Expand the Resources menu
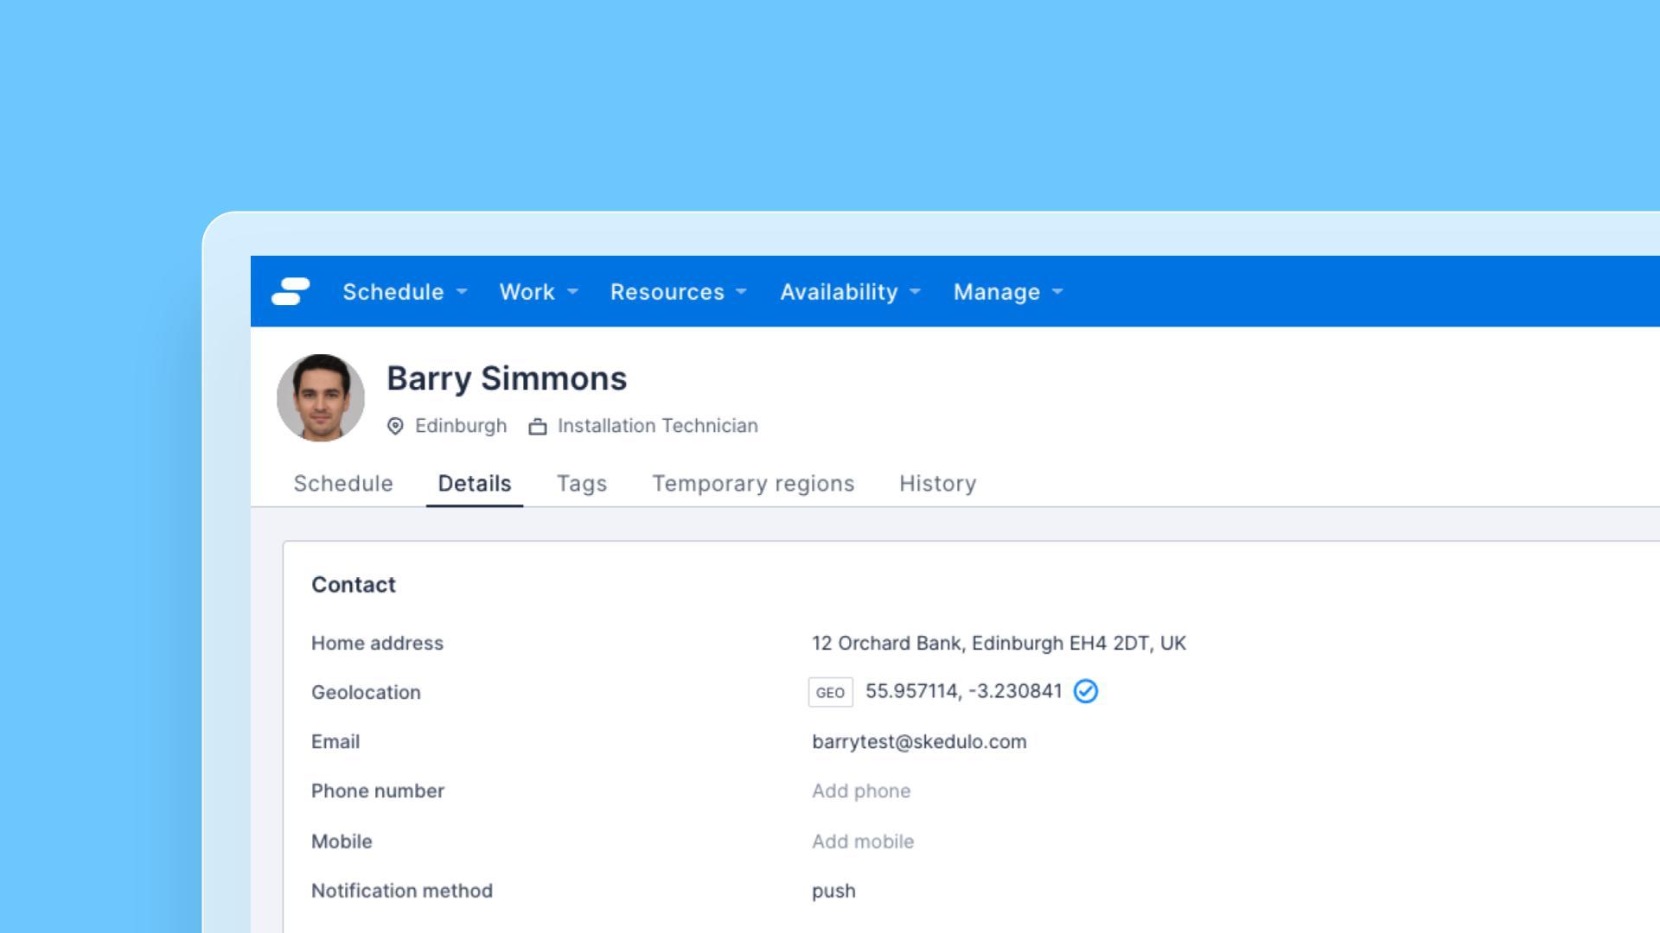Viewport: 1660px width, 933px height. coord(679,292)
